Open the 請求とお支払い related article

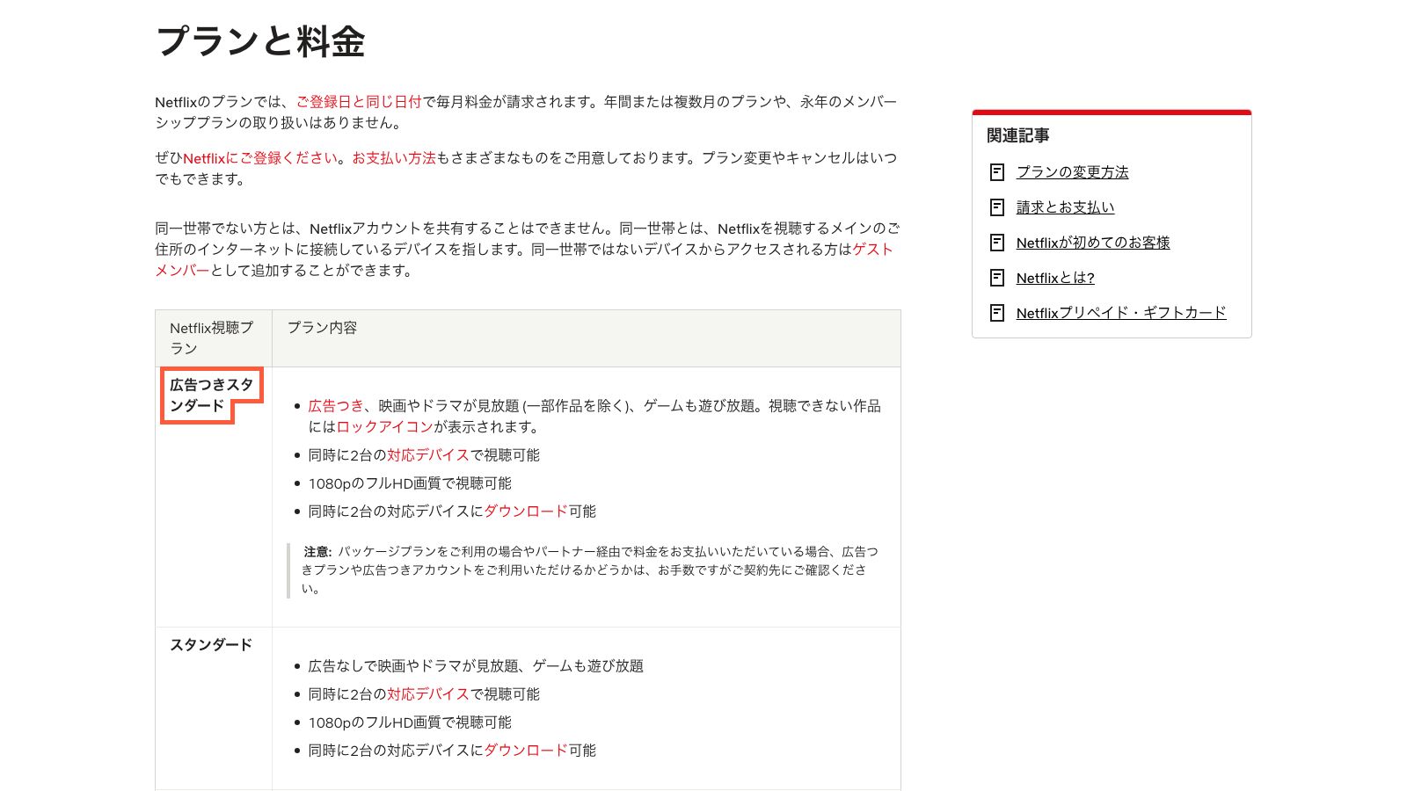1065,207
